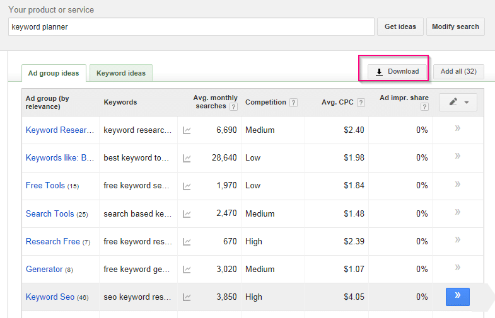Open trend chart icon in Generator row

click(x=187, y=270)
